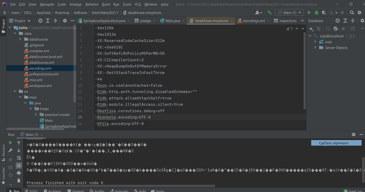
Task: Open Search Everywhere magnifier icon
Action: tap(352, 13)
